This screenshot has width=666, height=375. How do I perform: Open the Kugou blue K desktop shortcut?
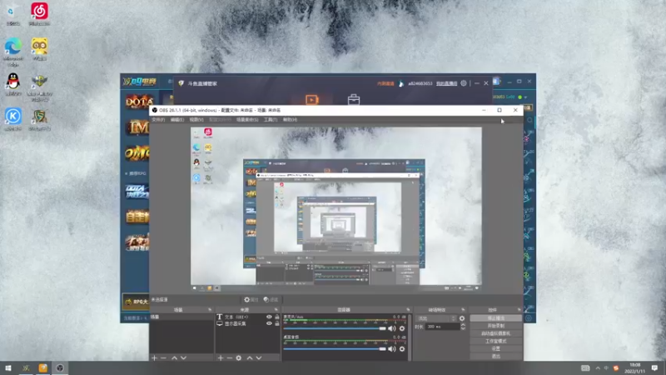click(x=12, y=119)
